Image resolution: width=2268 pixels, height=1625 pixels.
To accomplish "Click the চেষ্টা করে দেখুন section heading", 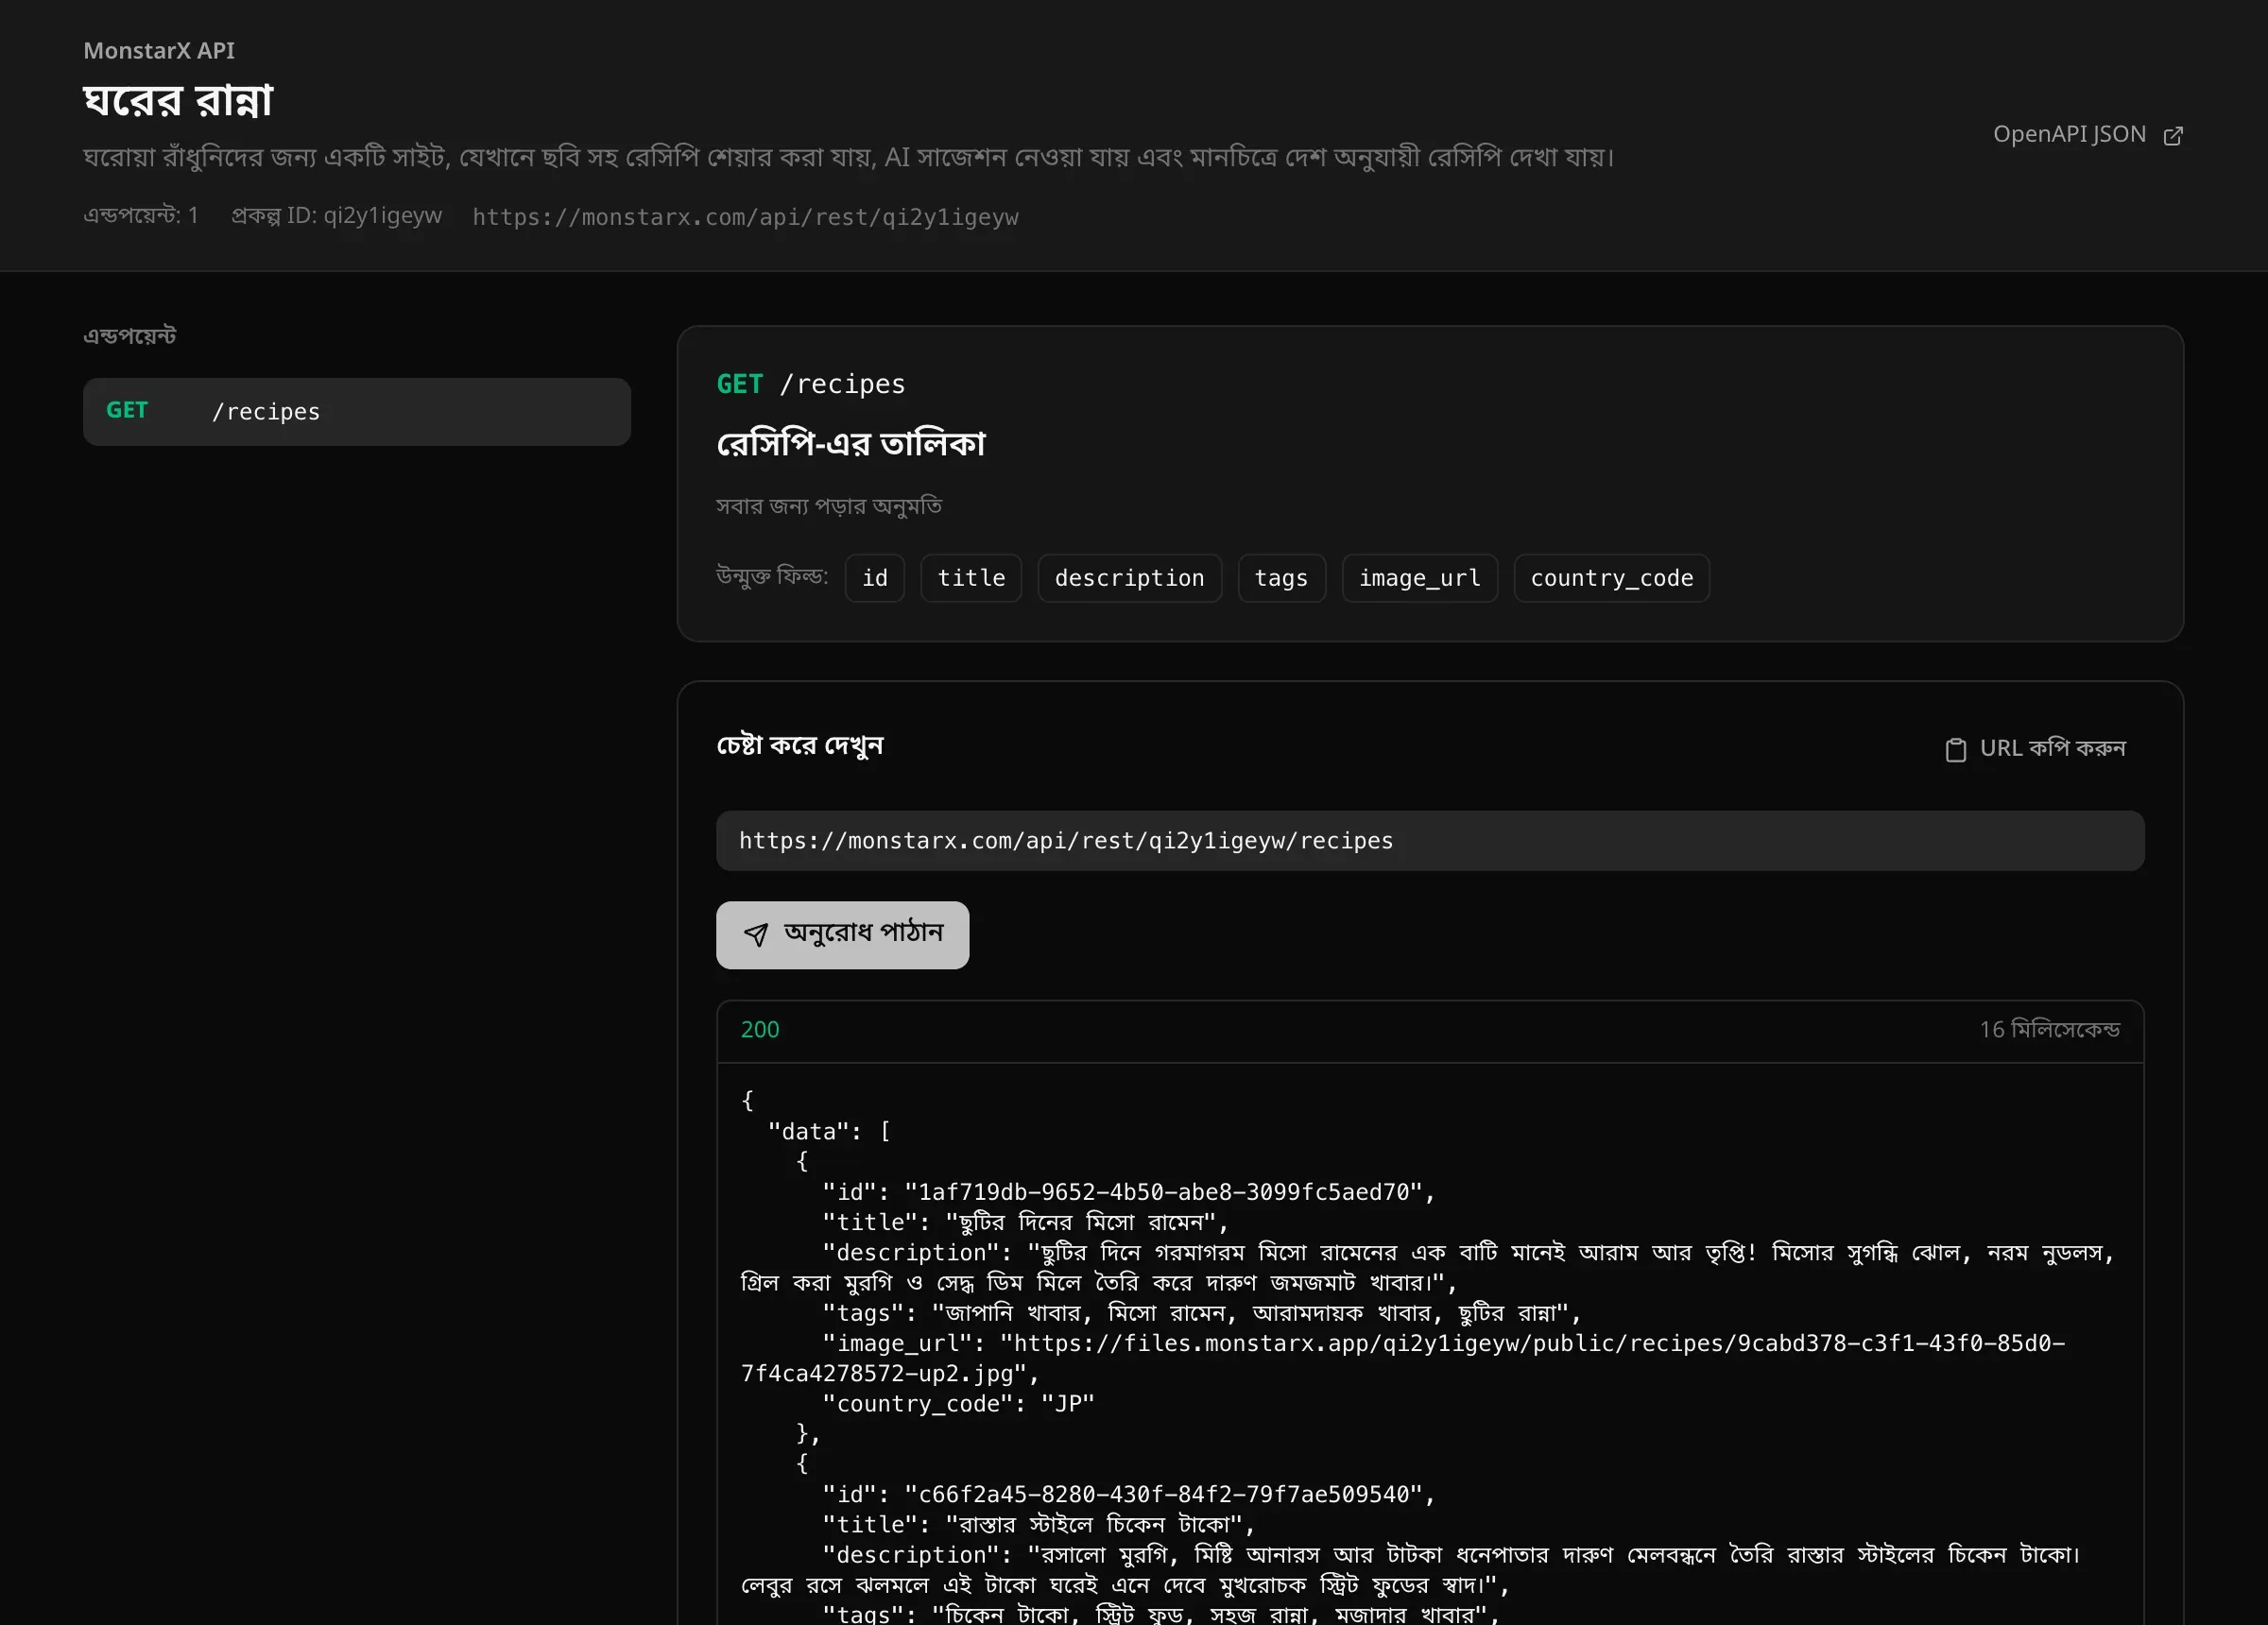I will [800, 745].
